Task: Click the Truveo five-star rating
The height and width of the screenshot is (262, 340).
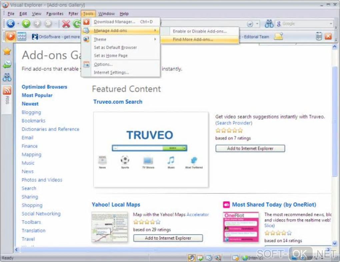Action: 229,130
